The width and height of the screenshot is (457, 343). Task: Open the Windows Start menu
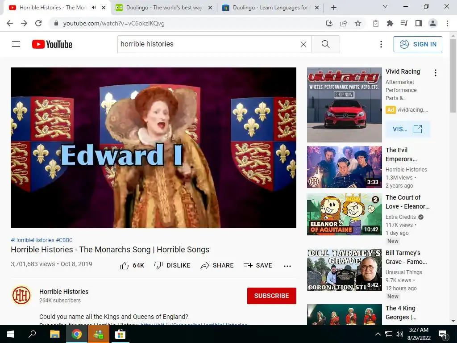click(x=11, y=334)
